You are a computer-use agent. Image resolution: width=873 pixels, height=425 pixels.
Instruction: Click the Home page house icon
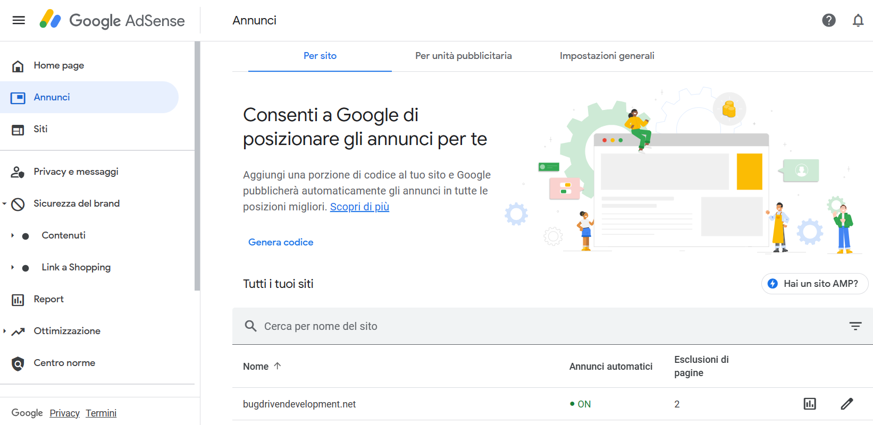[x=18, y=66]
